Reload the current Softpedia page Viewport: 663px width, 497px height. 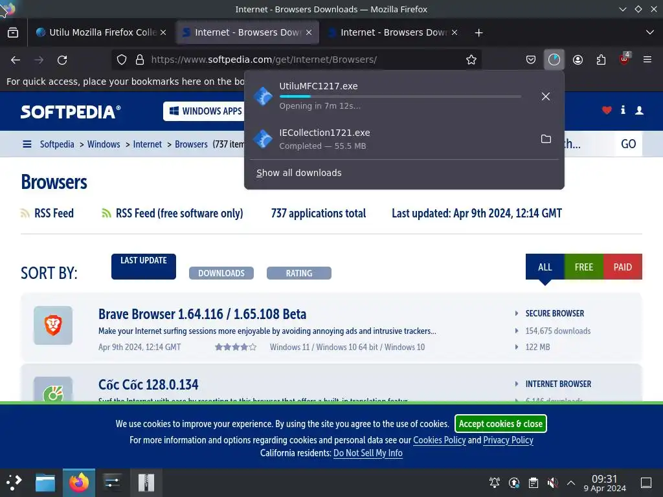click(62, 60)
